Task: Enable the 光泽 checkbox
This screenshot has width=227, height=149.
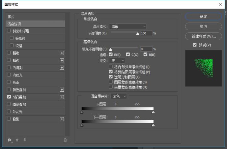Action: point(9,82)
